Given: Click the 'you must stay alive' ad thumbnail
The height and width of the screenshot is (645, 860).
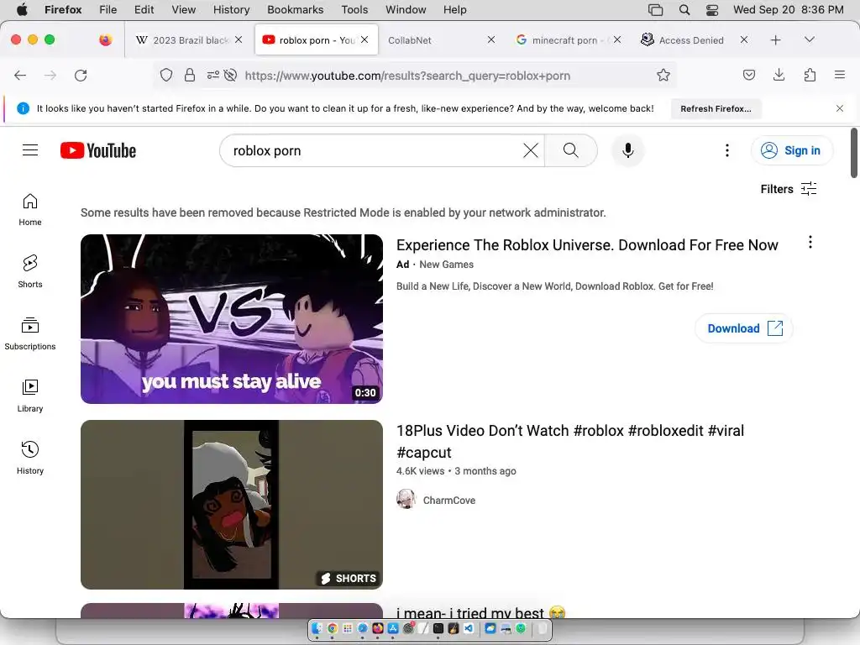Looking at the screenshot, I should [x=232, y=318].
